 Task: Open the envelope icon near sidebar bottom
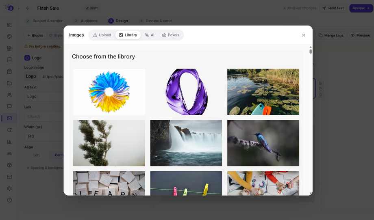coord(9,177)
